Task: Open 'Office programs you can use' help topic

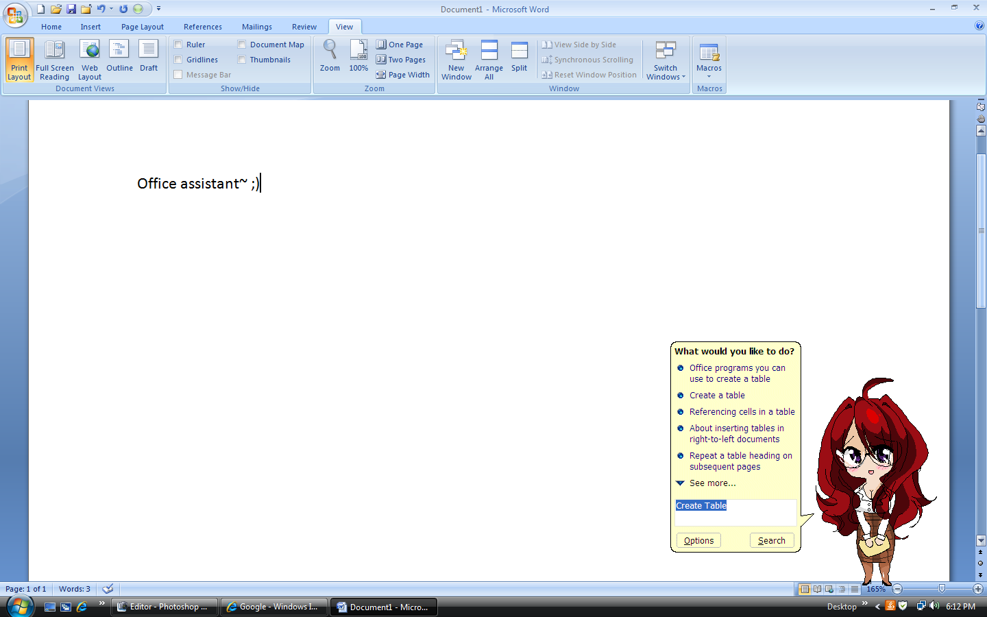Action: (x=738, y=374)
